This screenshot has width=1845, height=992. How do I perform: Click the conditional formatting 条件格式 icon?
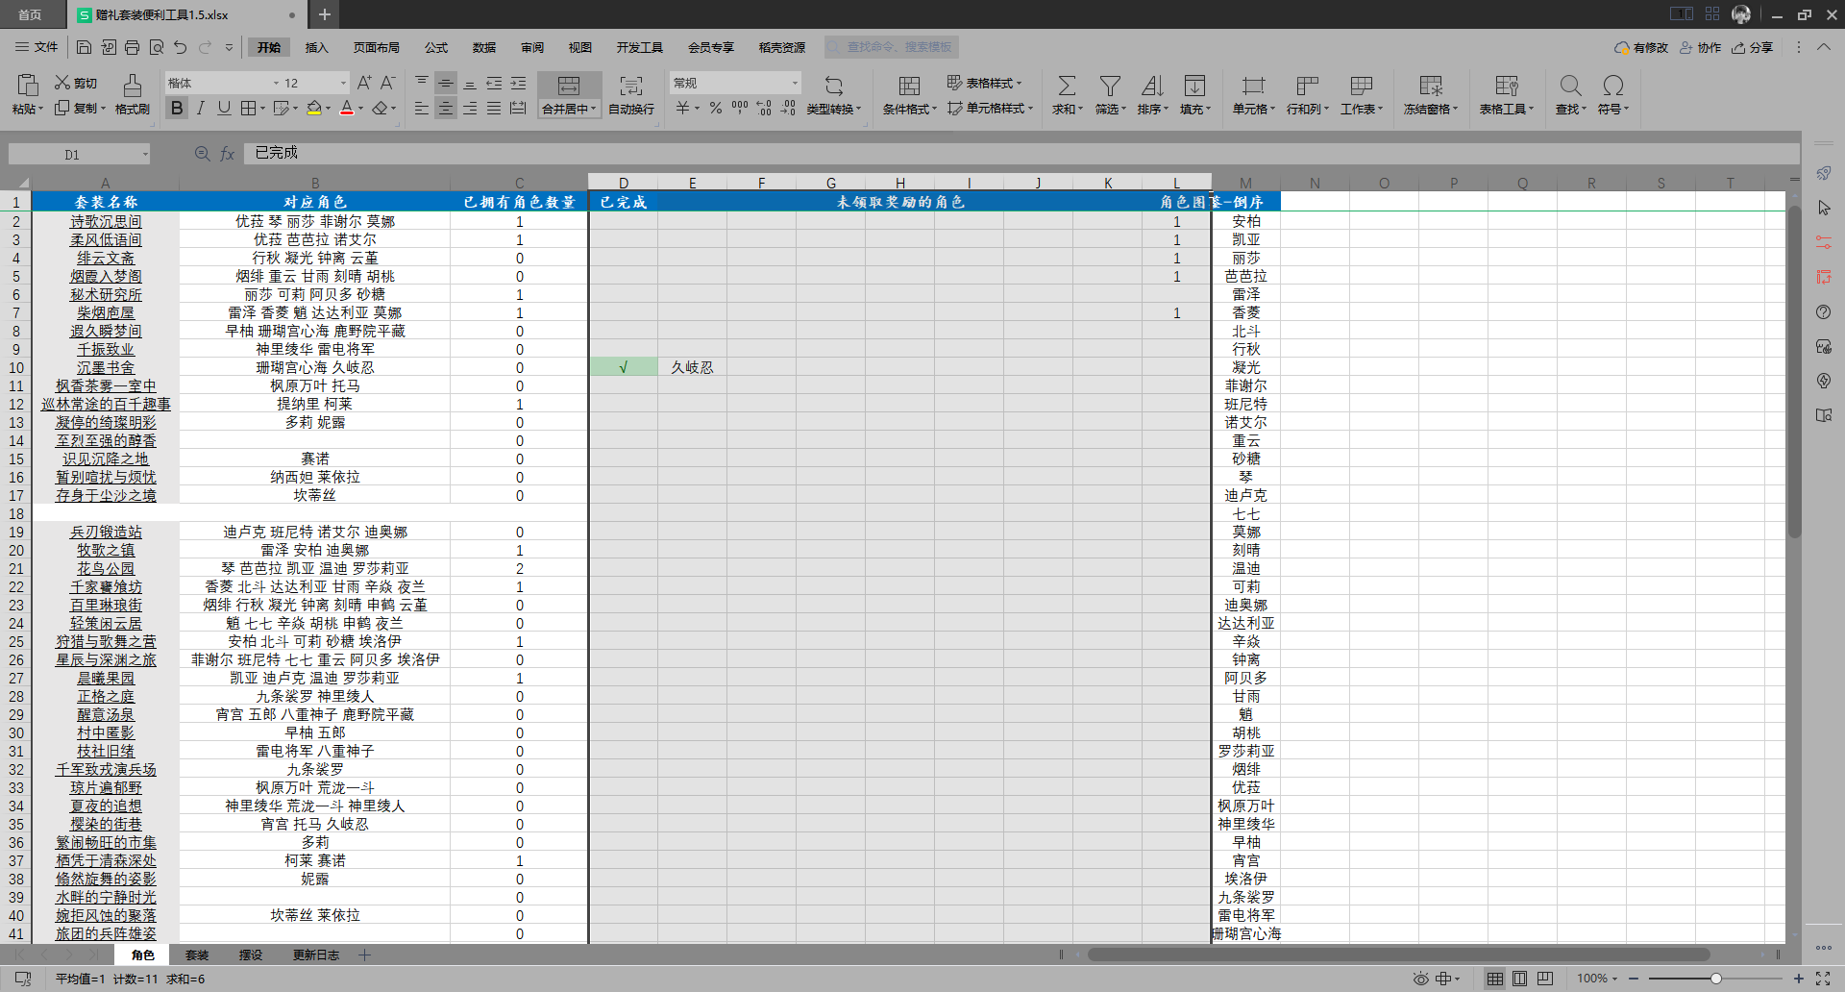tap(909, 86)
